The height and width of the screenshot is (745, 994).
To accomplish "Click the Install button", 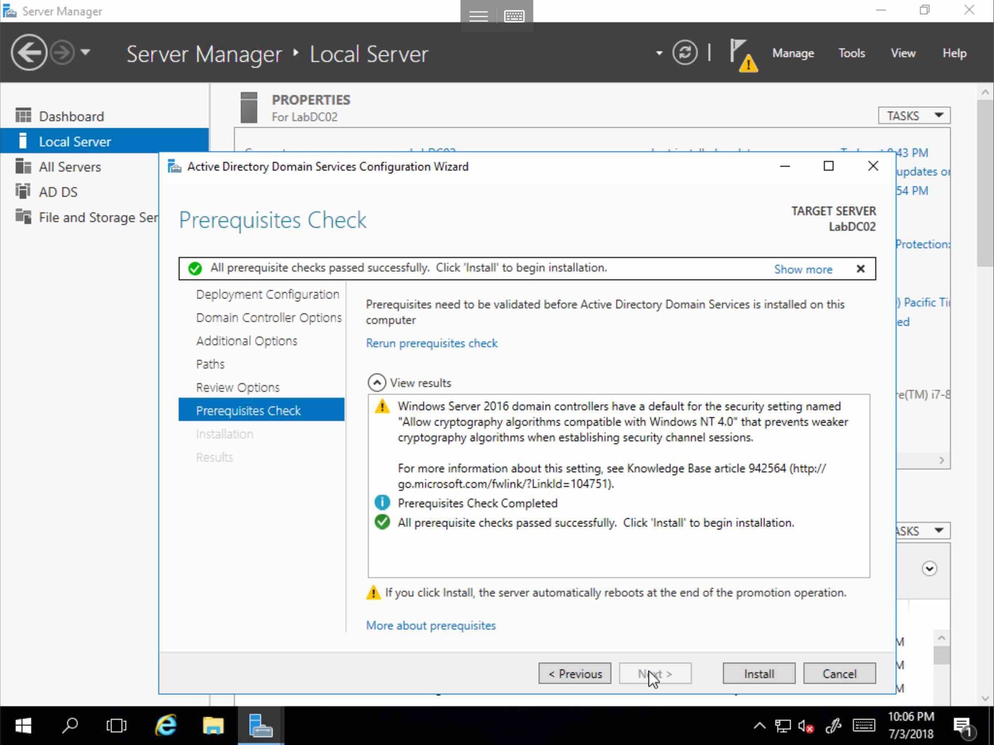I will pyautogui.click(x=759, y=673).
